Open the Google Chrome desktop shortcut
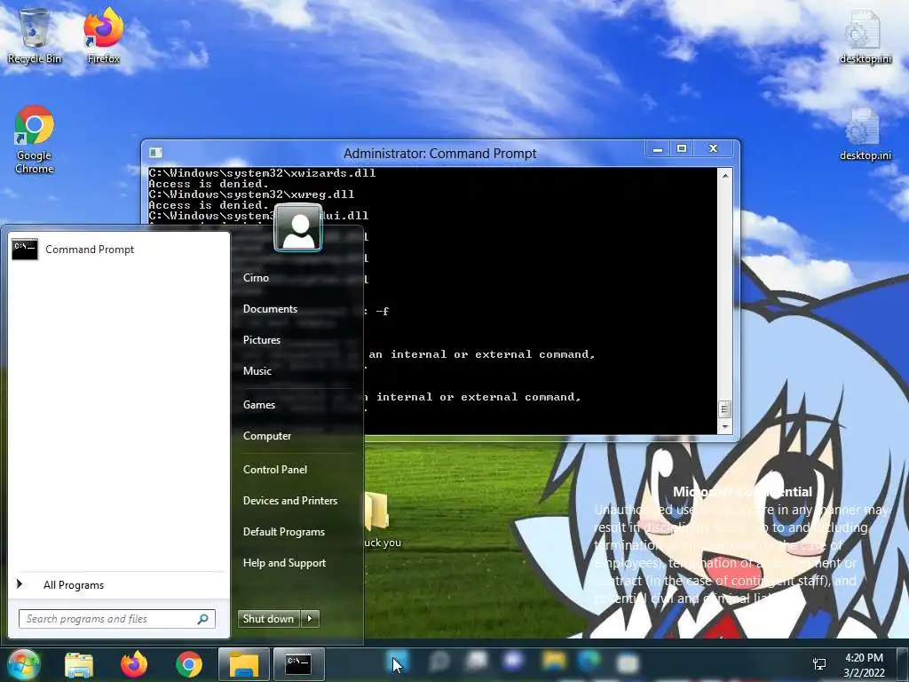Viewport: 909px width, 682px height. click(35, 139)
